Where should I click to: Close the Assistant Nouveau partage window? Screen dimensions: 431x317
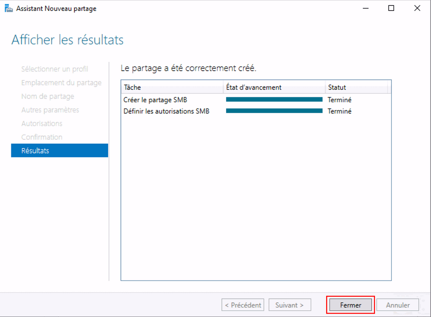click(x=417, y=8)
